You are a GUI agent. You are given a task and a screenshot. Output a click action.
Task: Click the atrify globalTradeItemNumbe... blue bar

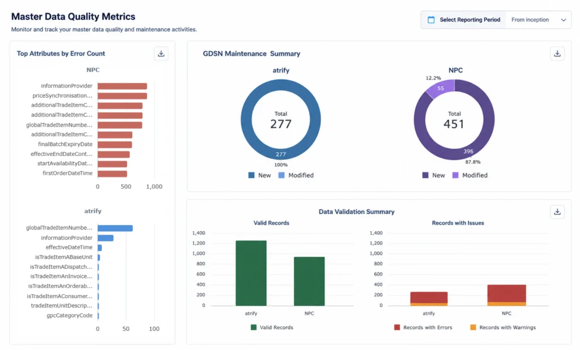(x=115, y=228)
